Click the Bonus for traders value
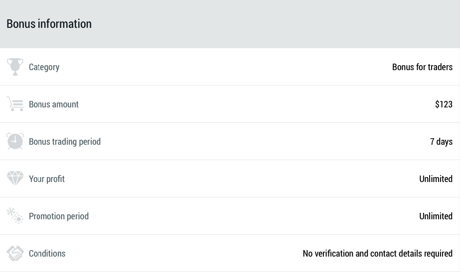The height and width of the screenshot is (272, 460). click(422, 67)
